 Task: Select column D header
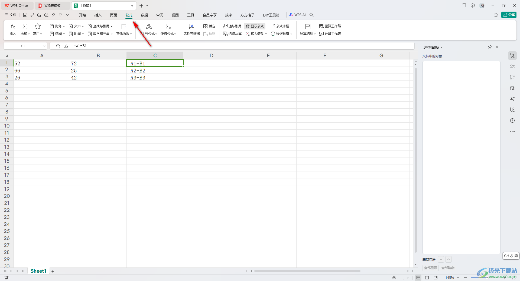click(x=212, y=55)
